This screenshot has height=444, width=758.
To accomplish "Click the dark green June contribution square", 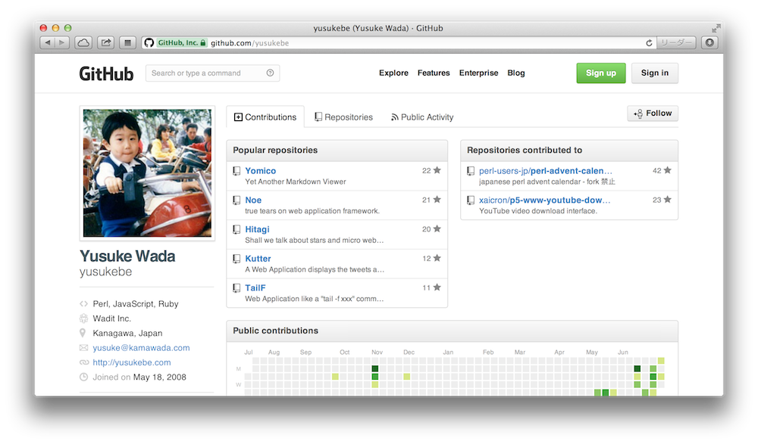I will [637, 368].
